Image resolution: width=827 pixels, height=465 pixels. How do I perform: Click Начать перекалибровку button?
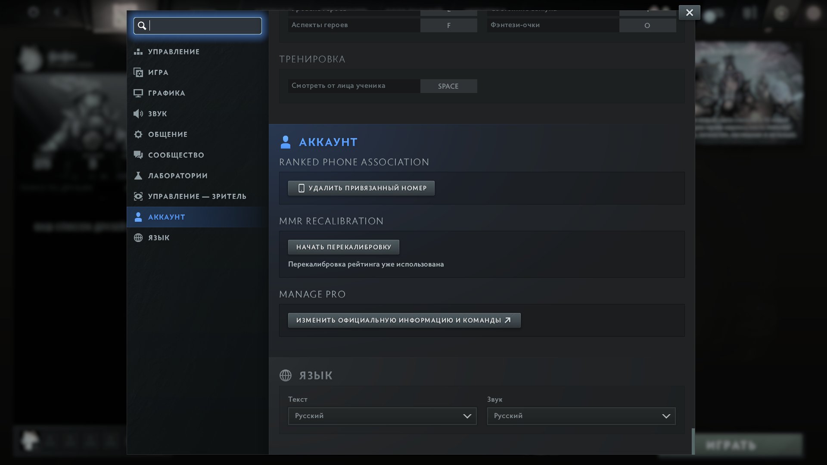pyautogui.click(x=343, y=247)
